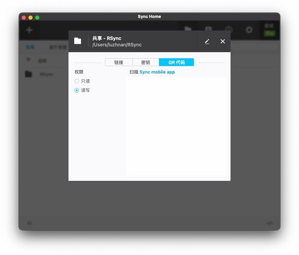Screen dimensions: 299x255
Task: Click the /Users/luzhnan/RSync path text
Action: tap(117, 45)
